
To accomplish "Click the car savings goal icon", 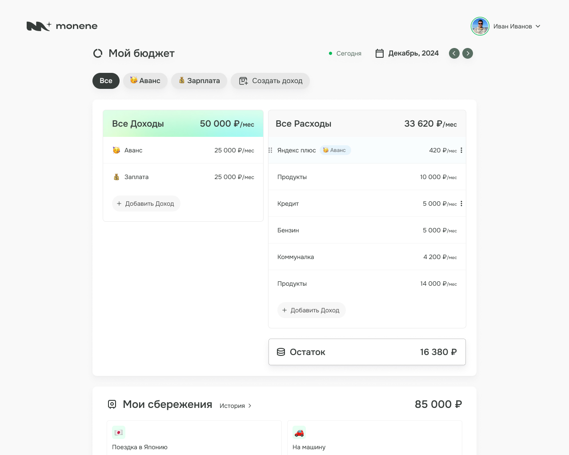I will 299,432.
